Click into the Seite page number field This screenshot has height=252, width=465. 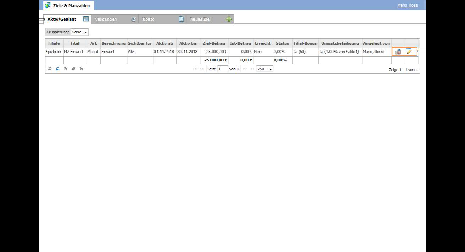click(223, 69)
